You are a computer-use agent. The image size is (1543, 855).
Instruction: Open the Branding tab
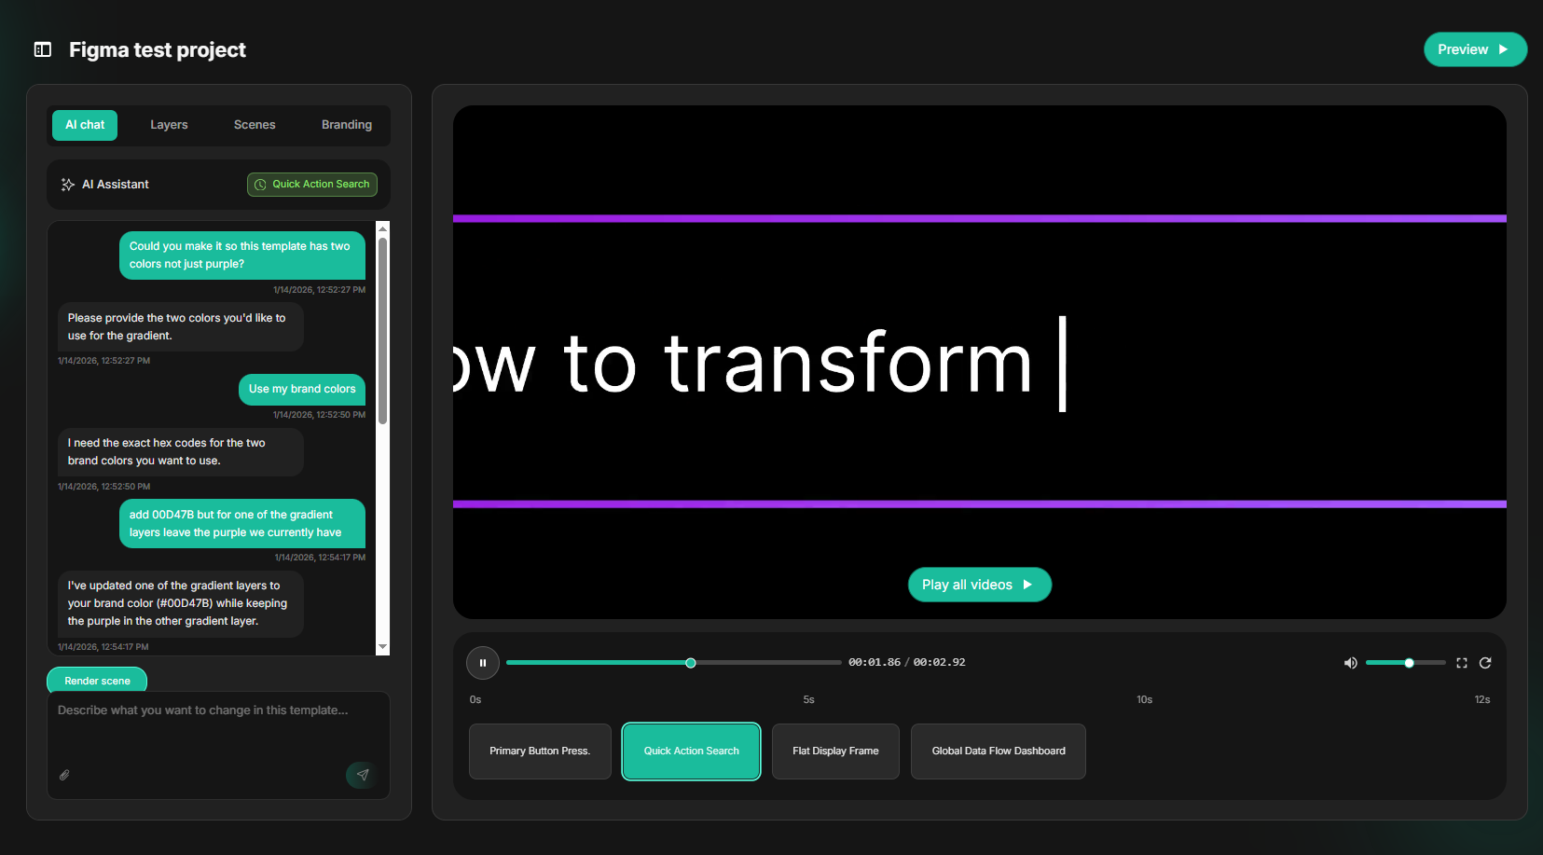346,124
